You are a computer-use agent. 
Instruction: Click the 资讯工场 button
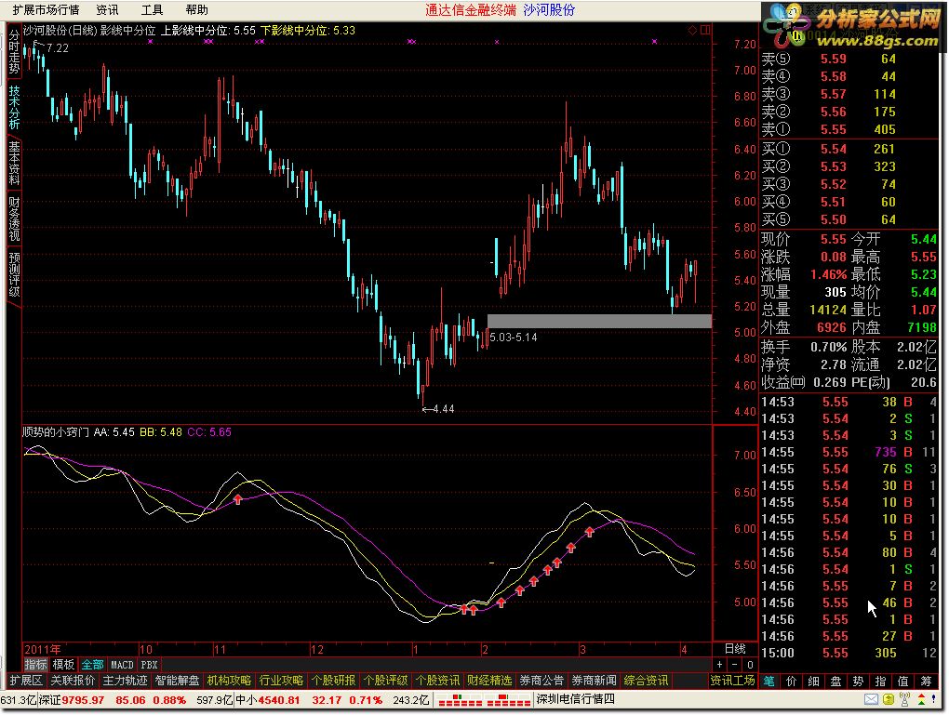coord(732,681)
